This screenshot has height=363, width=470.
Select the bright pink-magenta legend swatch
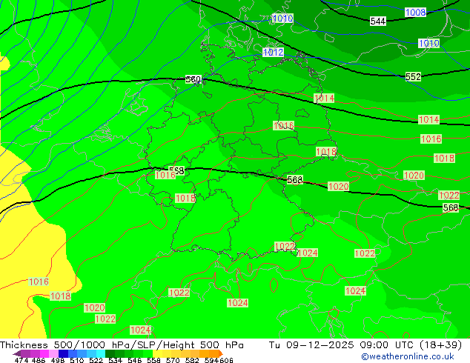point(44,353)
